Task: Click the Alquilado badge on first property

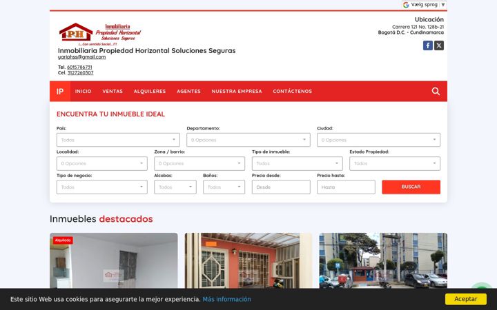Action: pos(63,240)
